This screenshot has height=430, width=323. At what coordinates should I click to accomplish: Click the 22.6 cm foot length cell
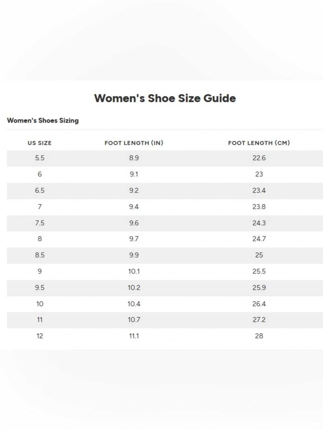[259, 158]
